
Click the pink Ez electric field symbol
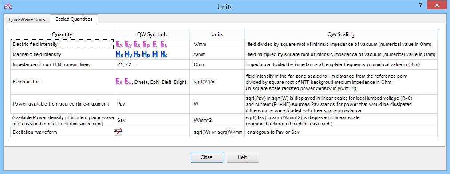(138, 45)
